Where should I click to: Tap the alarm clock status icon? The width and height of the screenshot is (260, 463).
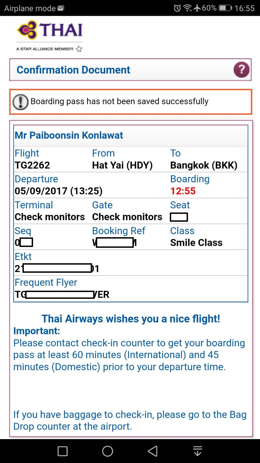pyautogui.click(x=177, y=8)
